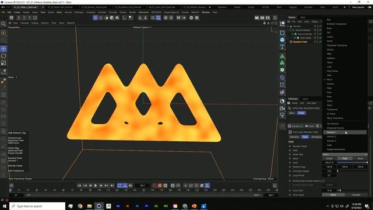Adjust the Scale slider

pyautogui.click(x=352, y=162)
